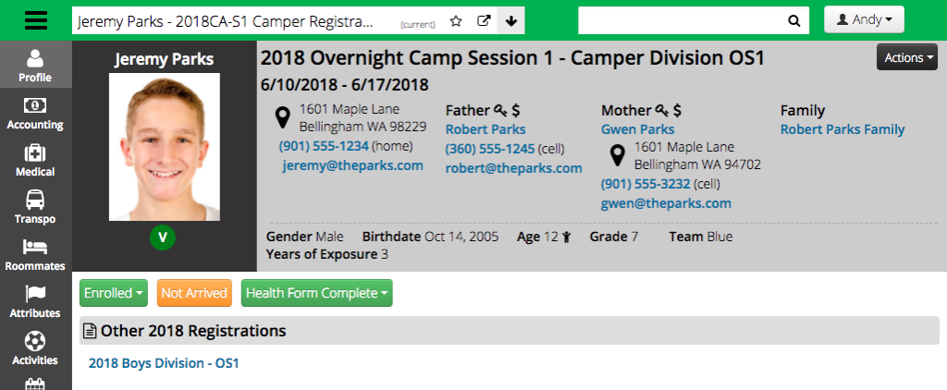Screen dimensions: 947x390
Task: Open the Robert Parks Family link
Action: (842, 129)
